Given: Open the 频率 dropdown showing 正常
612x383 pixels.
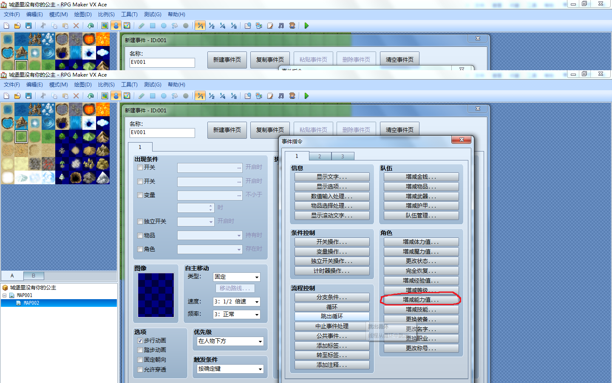Looking at the screenshot, I should [237, 314].
